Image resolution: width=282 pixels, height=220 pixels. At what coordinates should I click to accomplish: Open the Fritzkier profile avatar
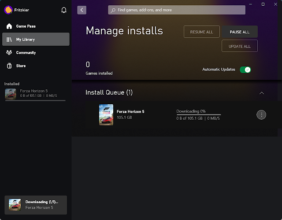(8, 10)
